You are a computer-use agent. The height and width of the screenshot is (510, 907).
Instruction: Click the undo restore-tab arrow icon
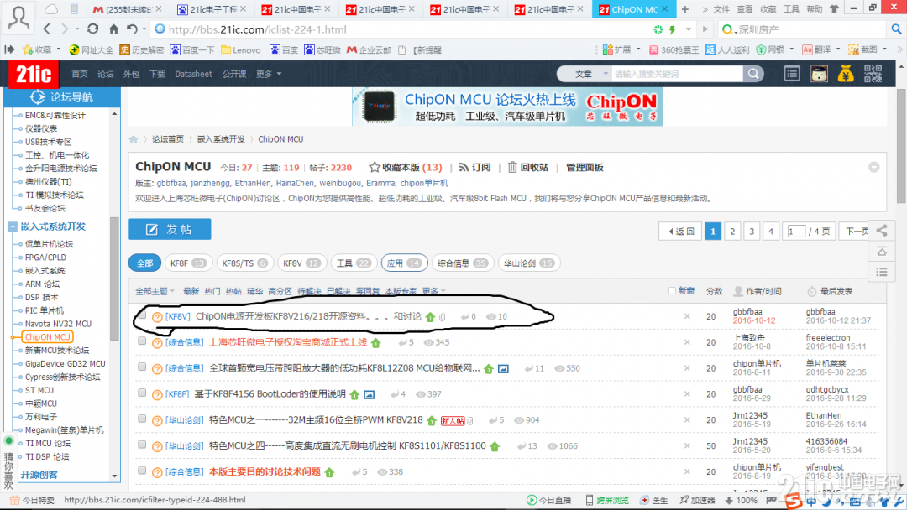coord(132,29)
